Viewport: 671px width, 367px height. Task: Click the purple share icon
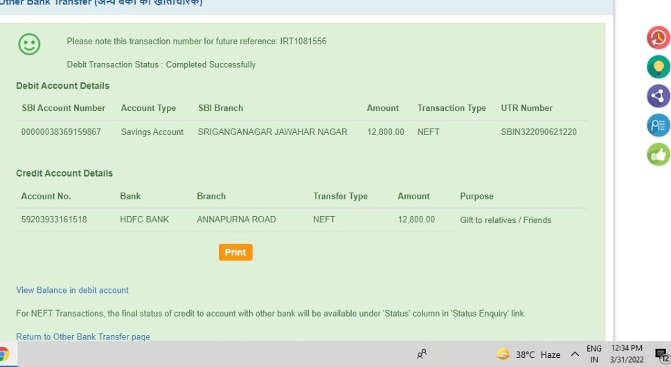pyautogui.click(x=658, y=96)
